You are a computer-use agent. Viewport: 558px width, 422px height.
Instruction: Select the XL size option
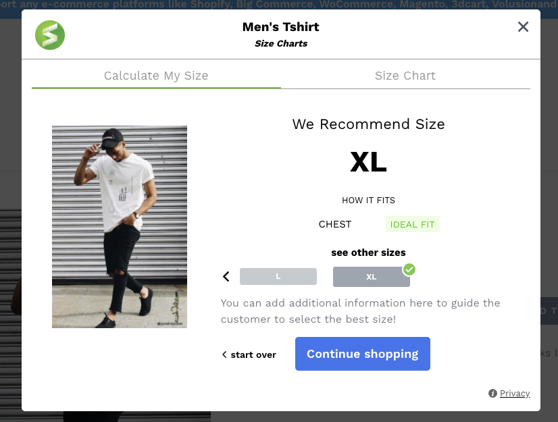[x=371, y=277]
